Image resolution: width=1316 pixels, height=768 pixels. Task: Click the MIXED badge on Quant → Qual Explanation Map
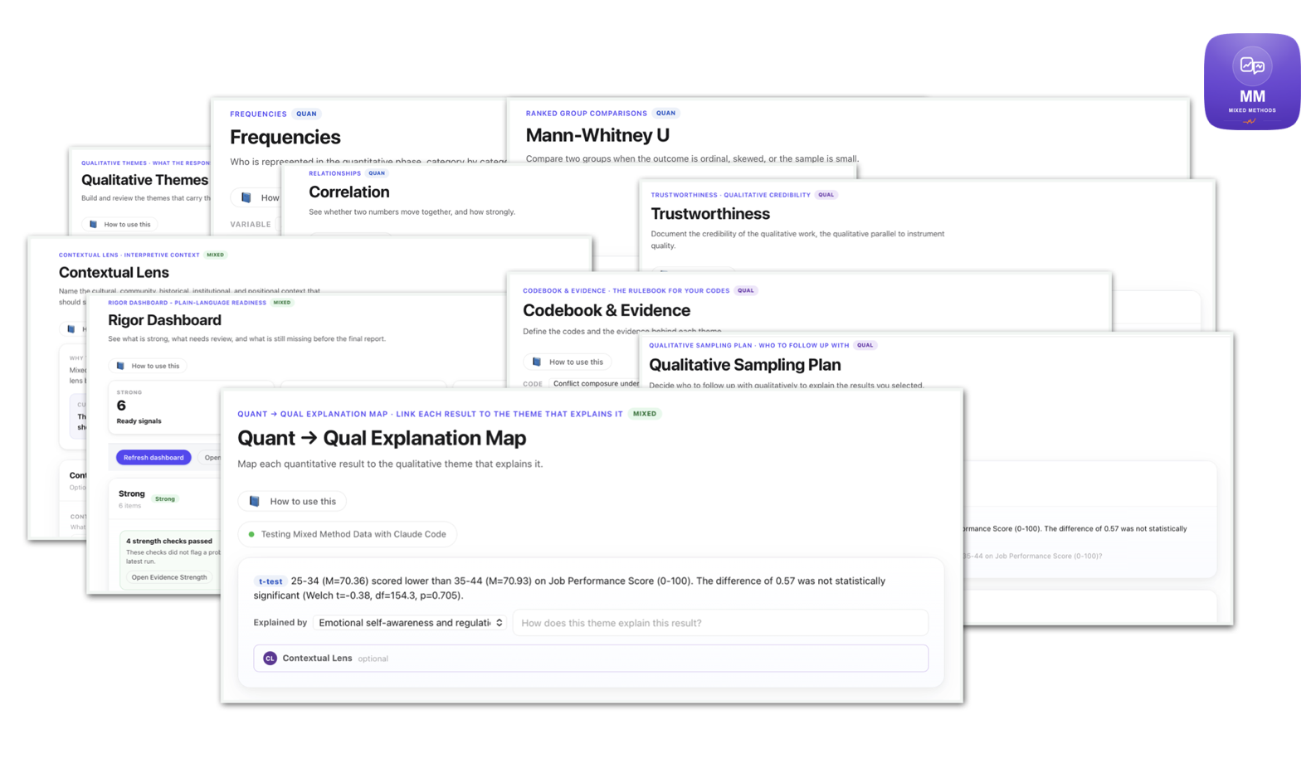pos(645,414)
